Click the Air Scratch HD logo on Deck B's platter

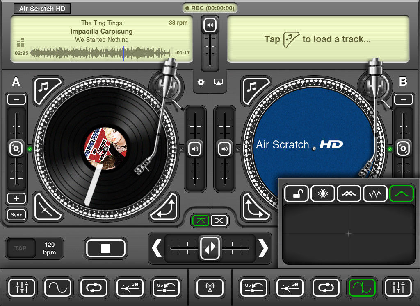(299, 144)
